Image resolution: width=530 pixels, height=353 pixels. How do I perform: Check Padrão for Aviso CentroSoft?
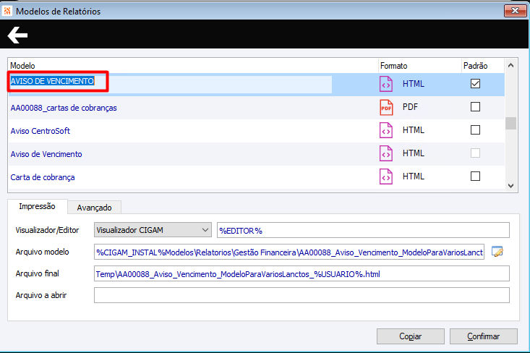[x=475, y=129]
